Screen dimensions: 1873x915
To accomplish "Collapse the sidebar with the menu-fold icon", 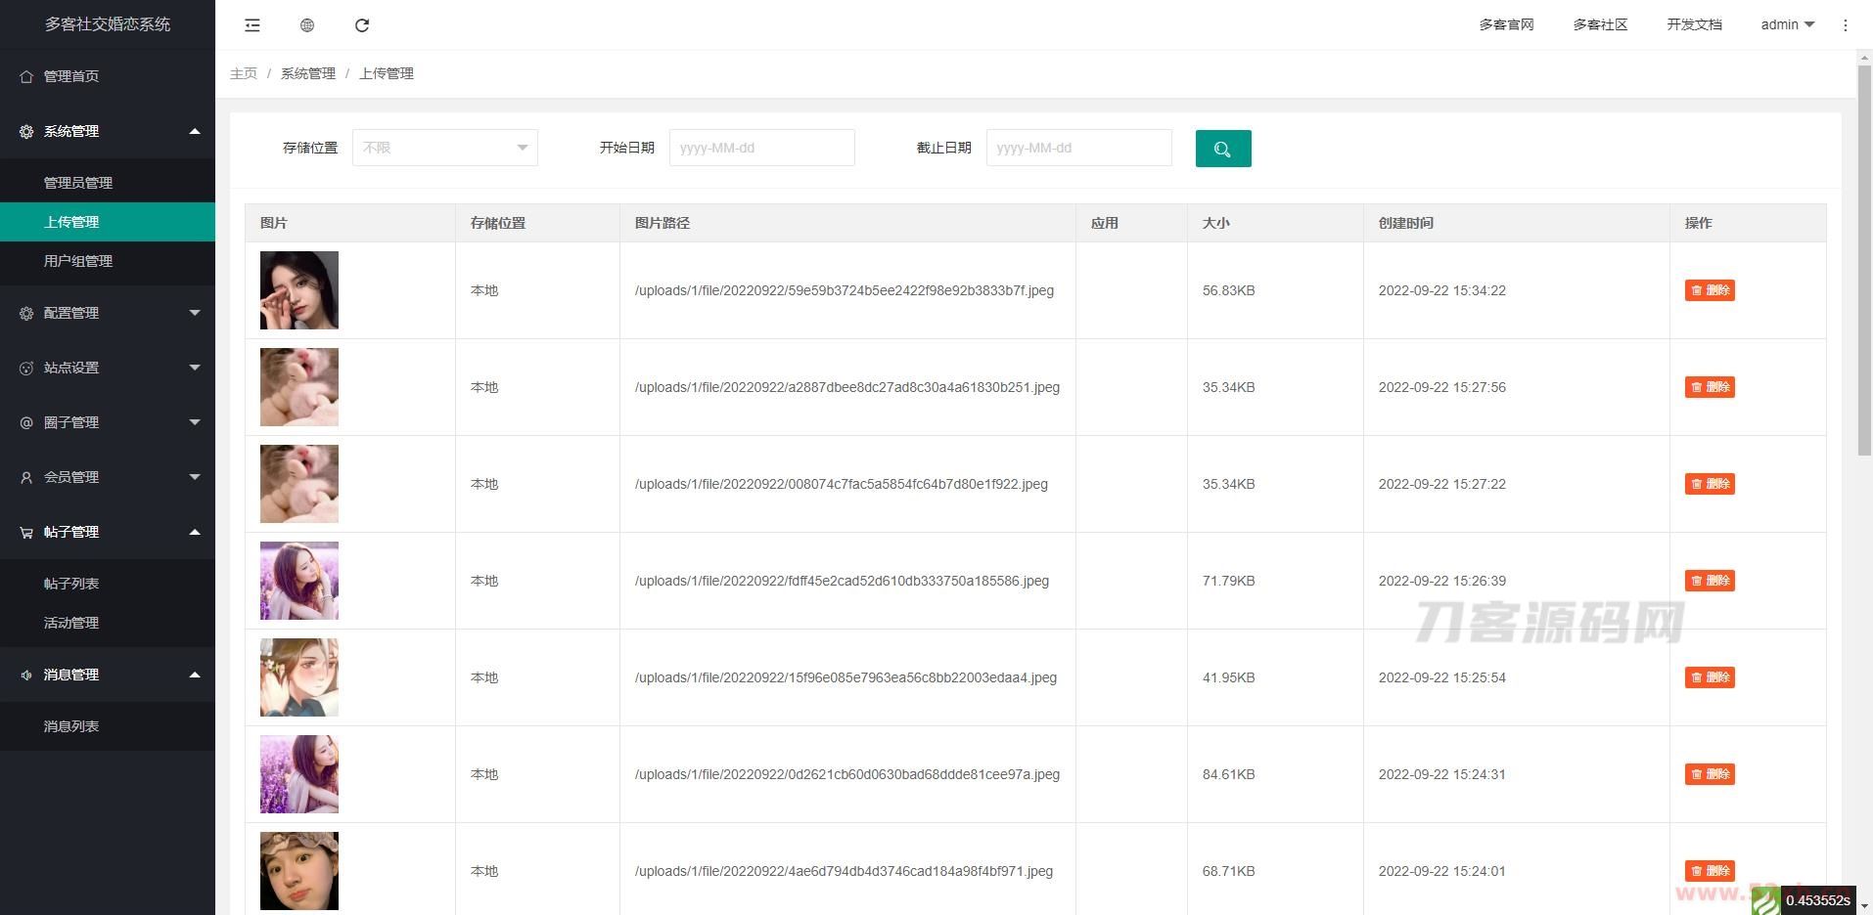I will click(x=252, y=25).
